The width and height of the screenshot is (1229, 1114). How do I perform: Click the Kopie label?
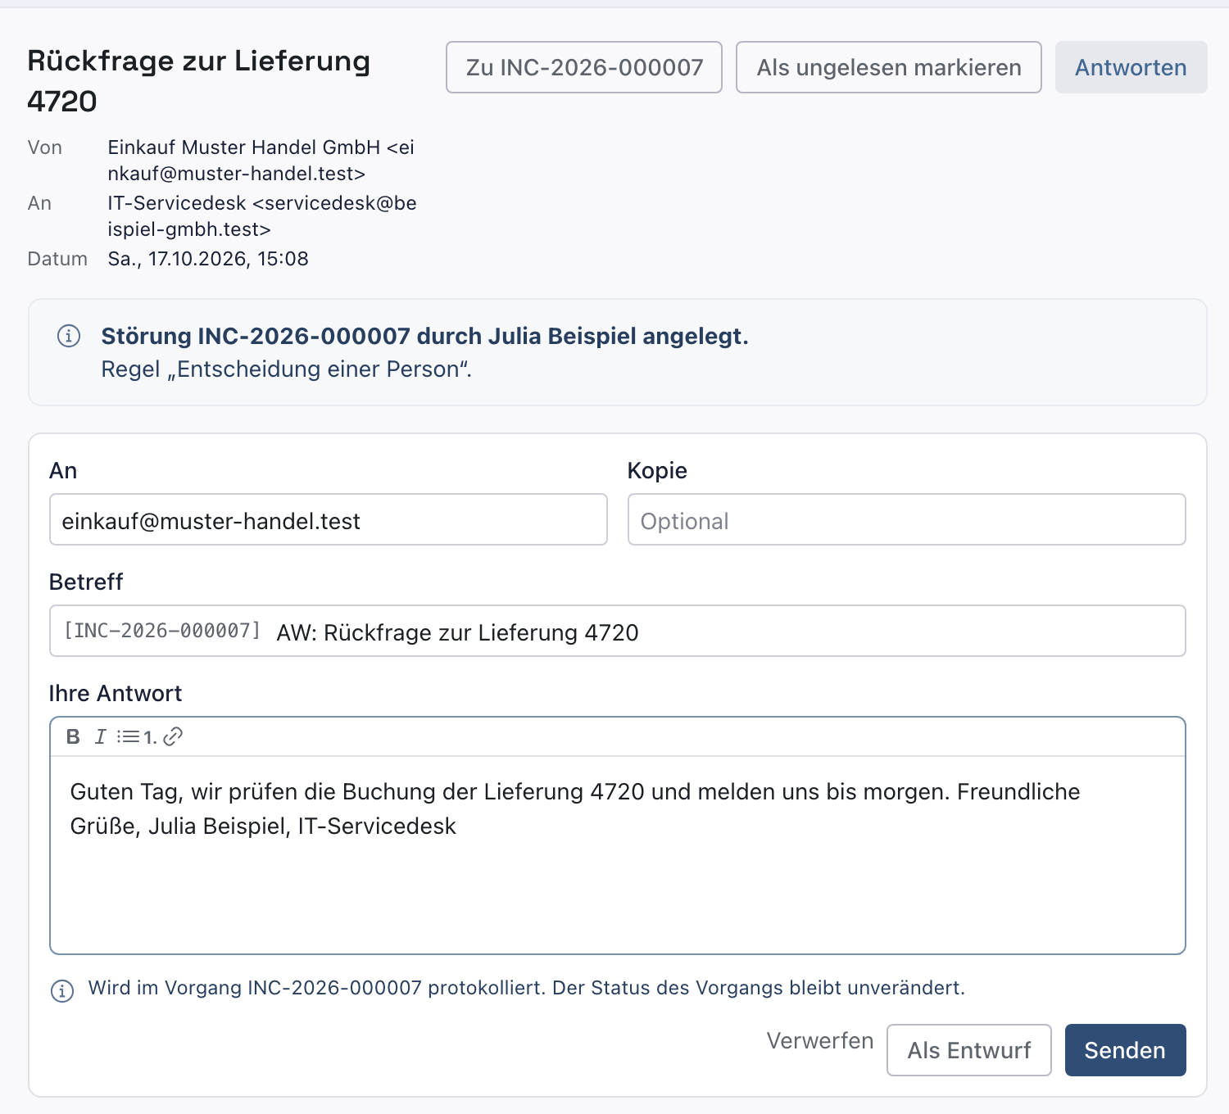[x=657, y=471]
